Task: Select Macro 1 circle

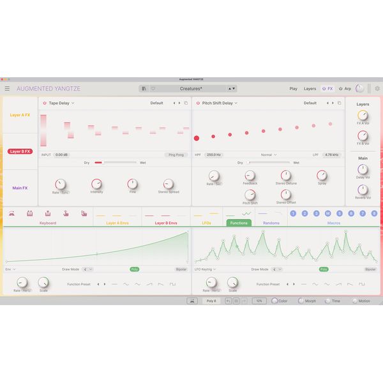Action: 293,213
